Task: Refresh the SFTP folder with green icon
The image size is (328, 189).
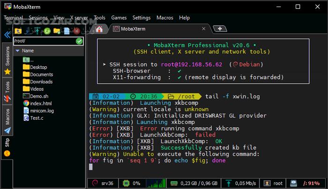Action: [x=47, y=31]
